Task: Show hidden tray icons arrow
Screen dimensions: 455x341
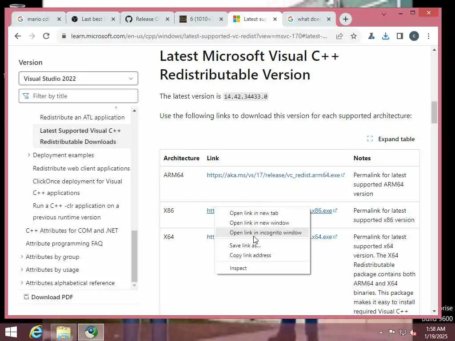Action: pyautogui.click(x=381, y=333)
